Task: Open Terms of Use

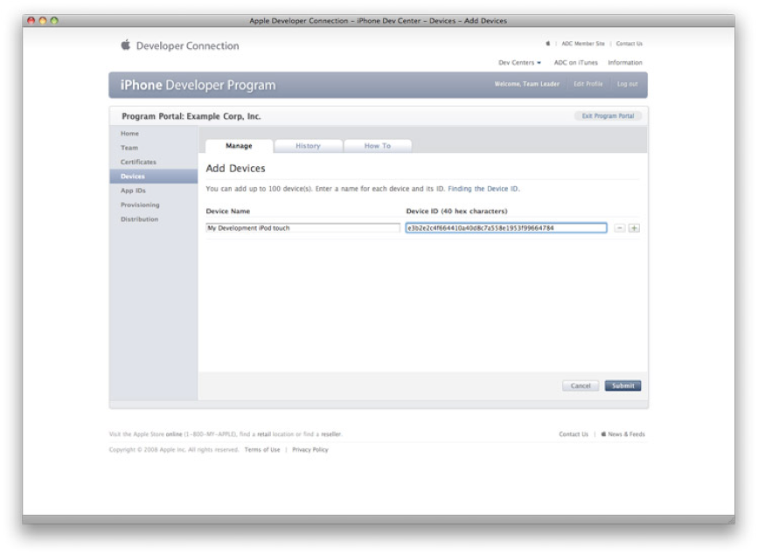Action: pos(262,449)
